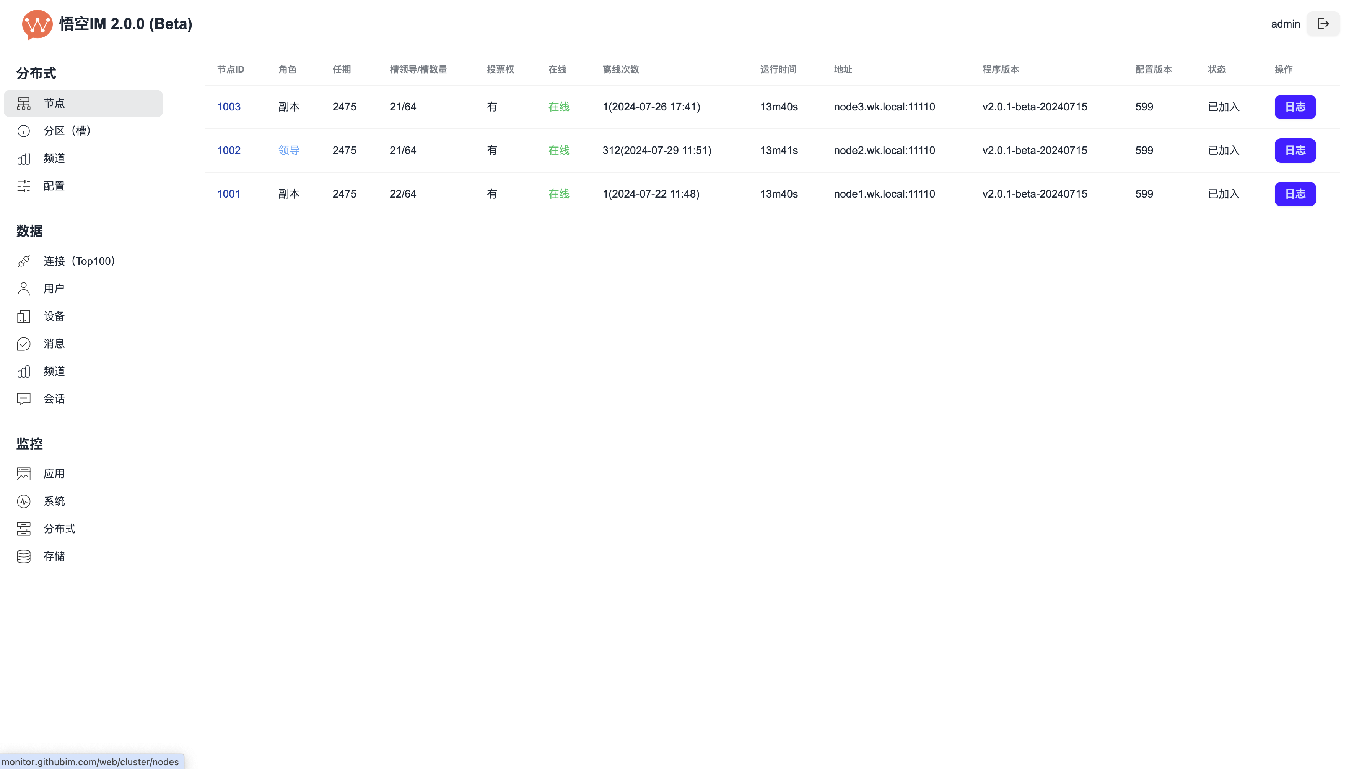Click the 领导 role label of node 1002
Image resolution: width=1367 pixels, height=769 pixels.
289,150
